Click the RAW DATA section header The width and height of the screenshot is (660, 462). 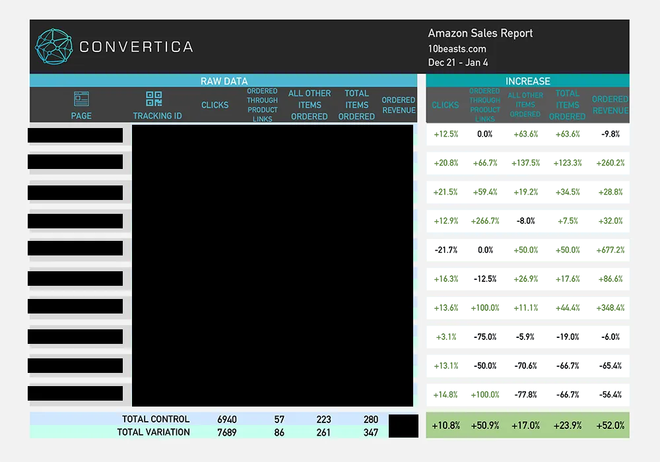[x=224, y=81]
